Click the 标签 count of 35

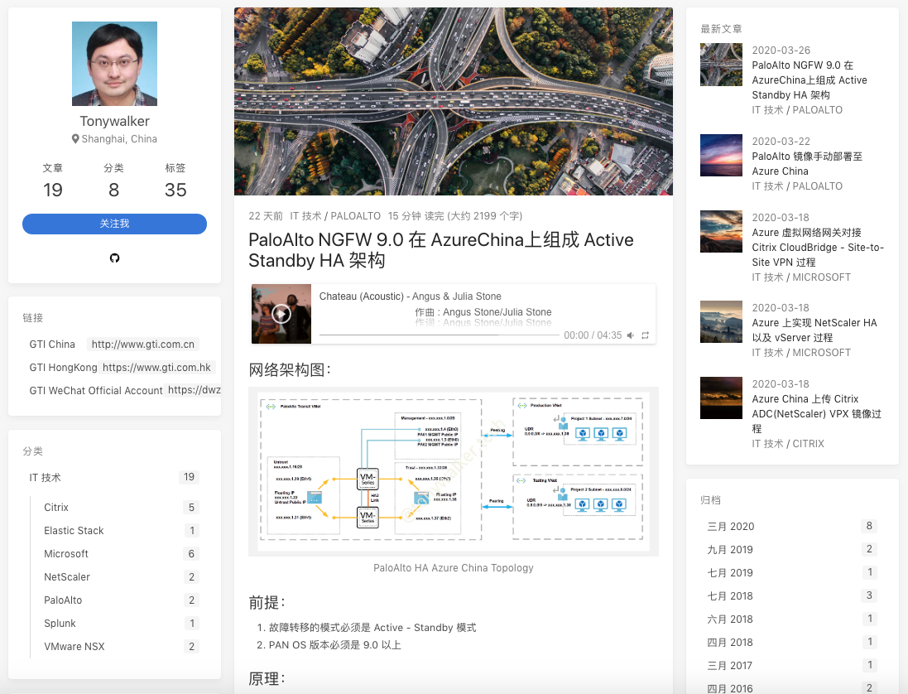click(175, 190)
